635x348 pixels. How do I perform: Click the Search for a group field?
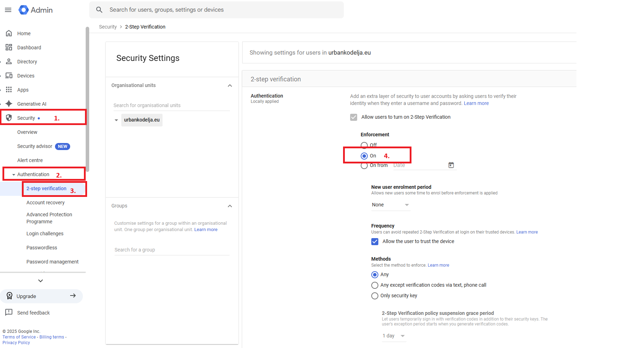click(172, 250)
